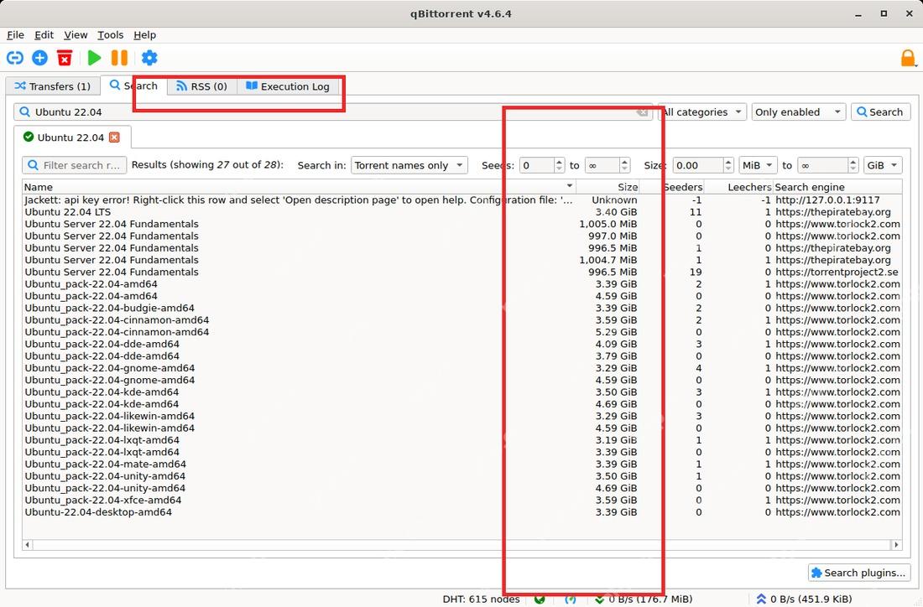The image size is (923, 607).
Task: Sort by Search engine column header
Action: tap(837, 187)
